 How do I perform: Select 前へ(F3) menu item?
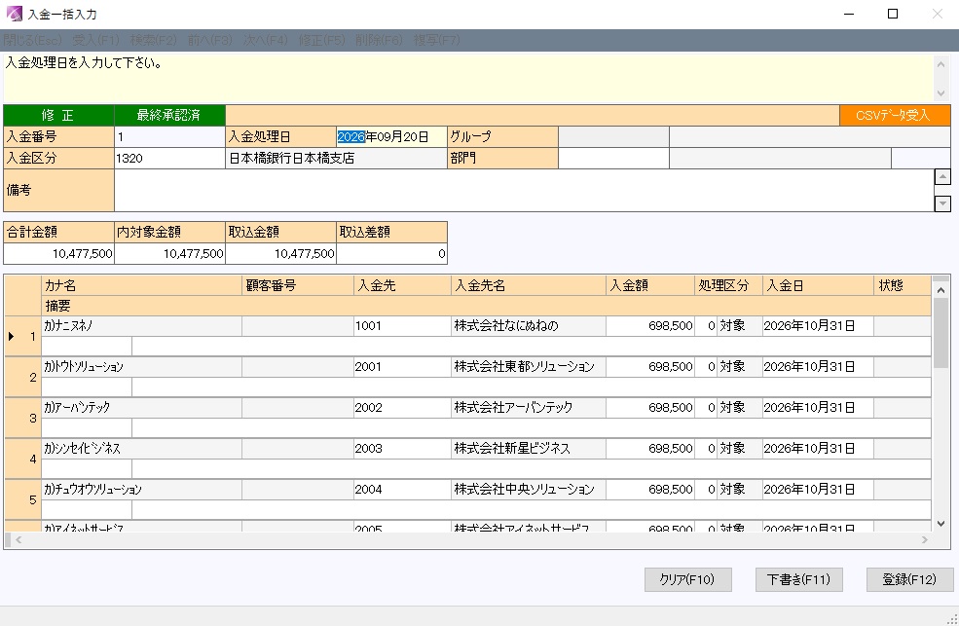(209, 40)
